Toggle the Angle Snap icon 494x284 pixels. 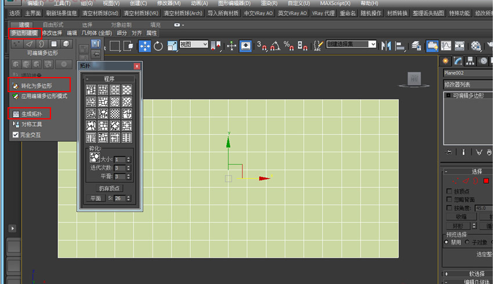point(275,46)
